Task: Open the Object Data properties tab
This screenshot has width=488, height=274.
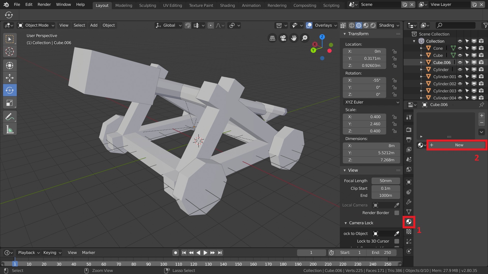Action: (x=409, y=212)
